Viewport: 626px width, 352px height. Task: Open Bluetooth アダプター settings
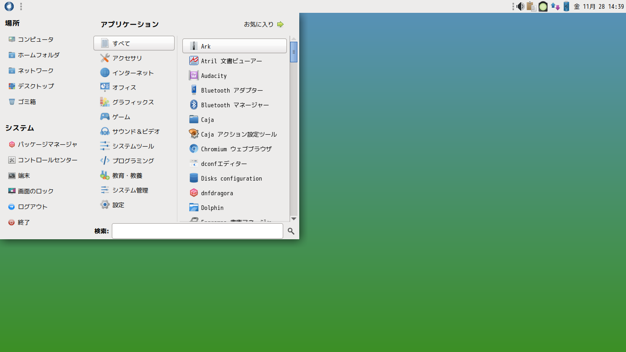[x=235, y=90]
